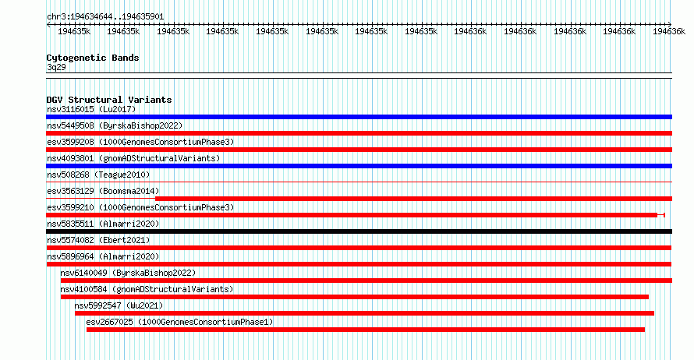Click the red bar under esv3599208
The width and height of the screenshot is (694, 360).
tap(359, 150)
